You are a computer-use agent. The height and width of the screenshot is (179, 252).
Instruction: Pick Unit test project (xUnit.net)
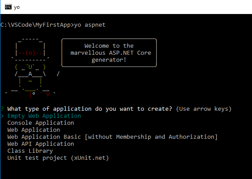(x=58, y=158)
